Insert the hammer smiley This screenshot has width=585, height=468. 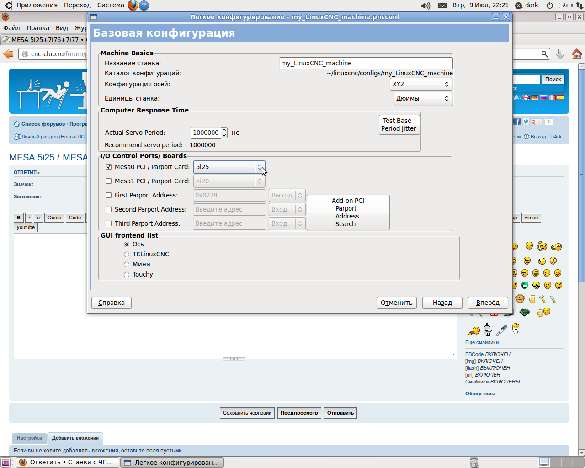tap(542, 299)
